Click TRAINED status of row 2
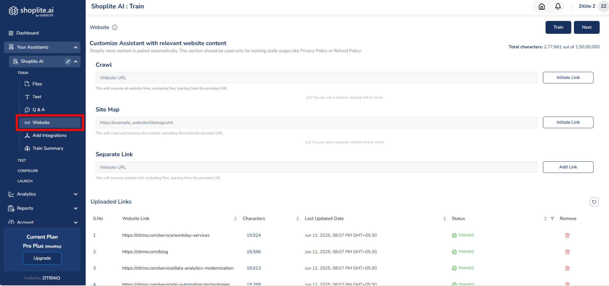Screen dimensions: 609x286 [463, 252]
